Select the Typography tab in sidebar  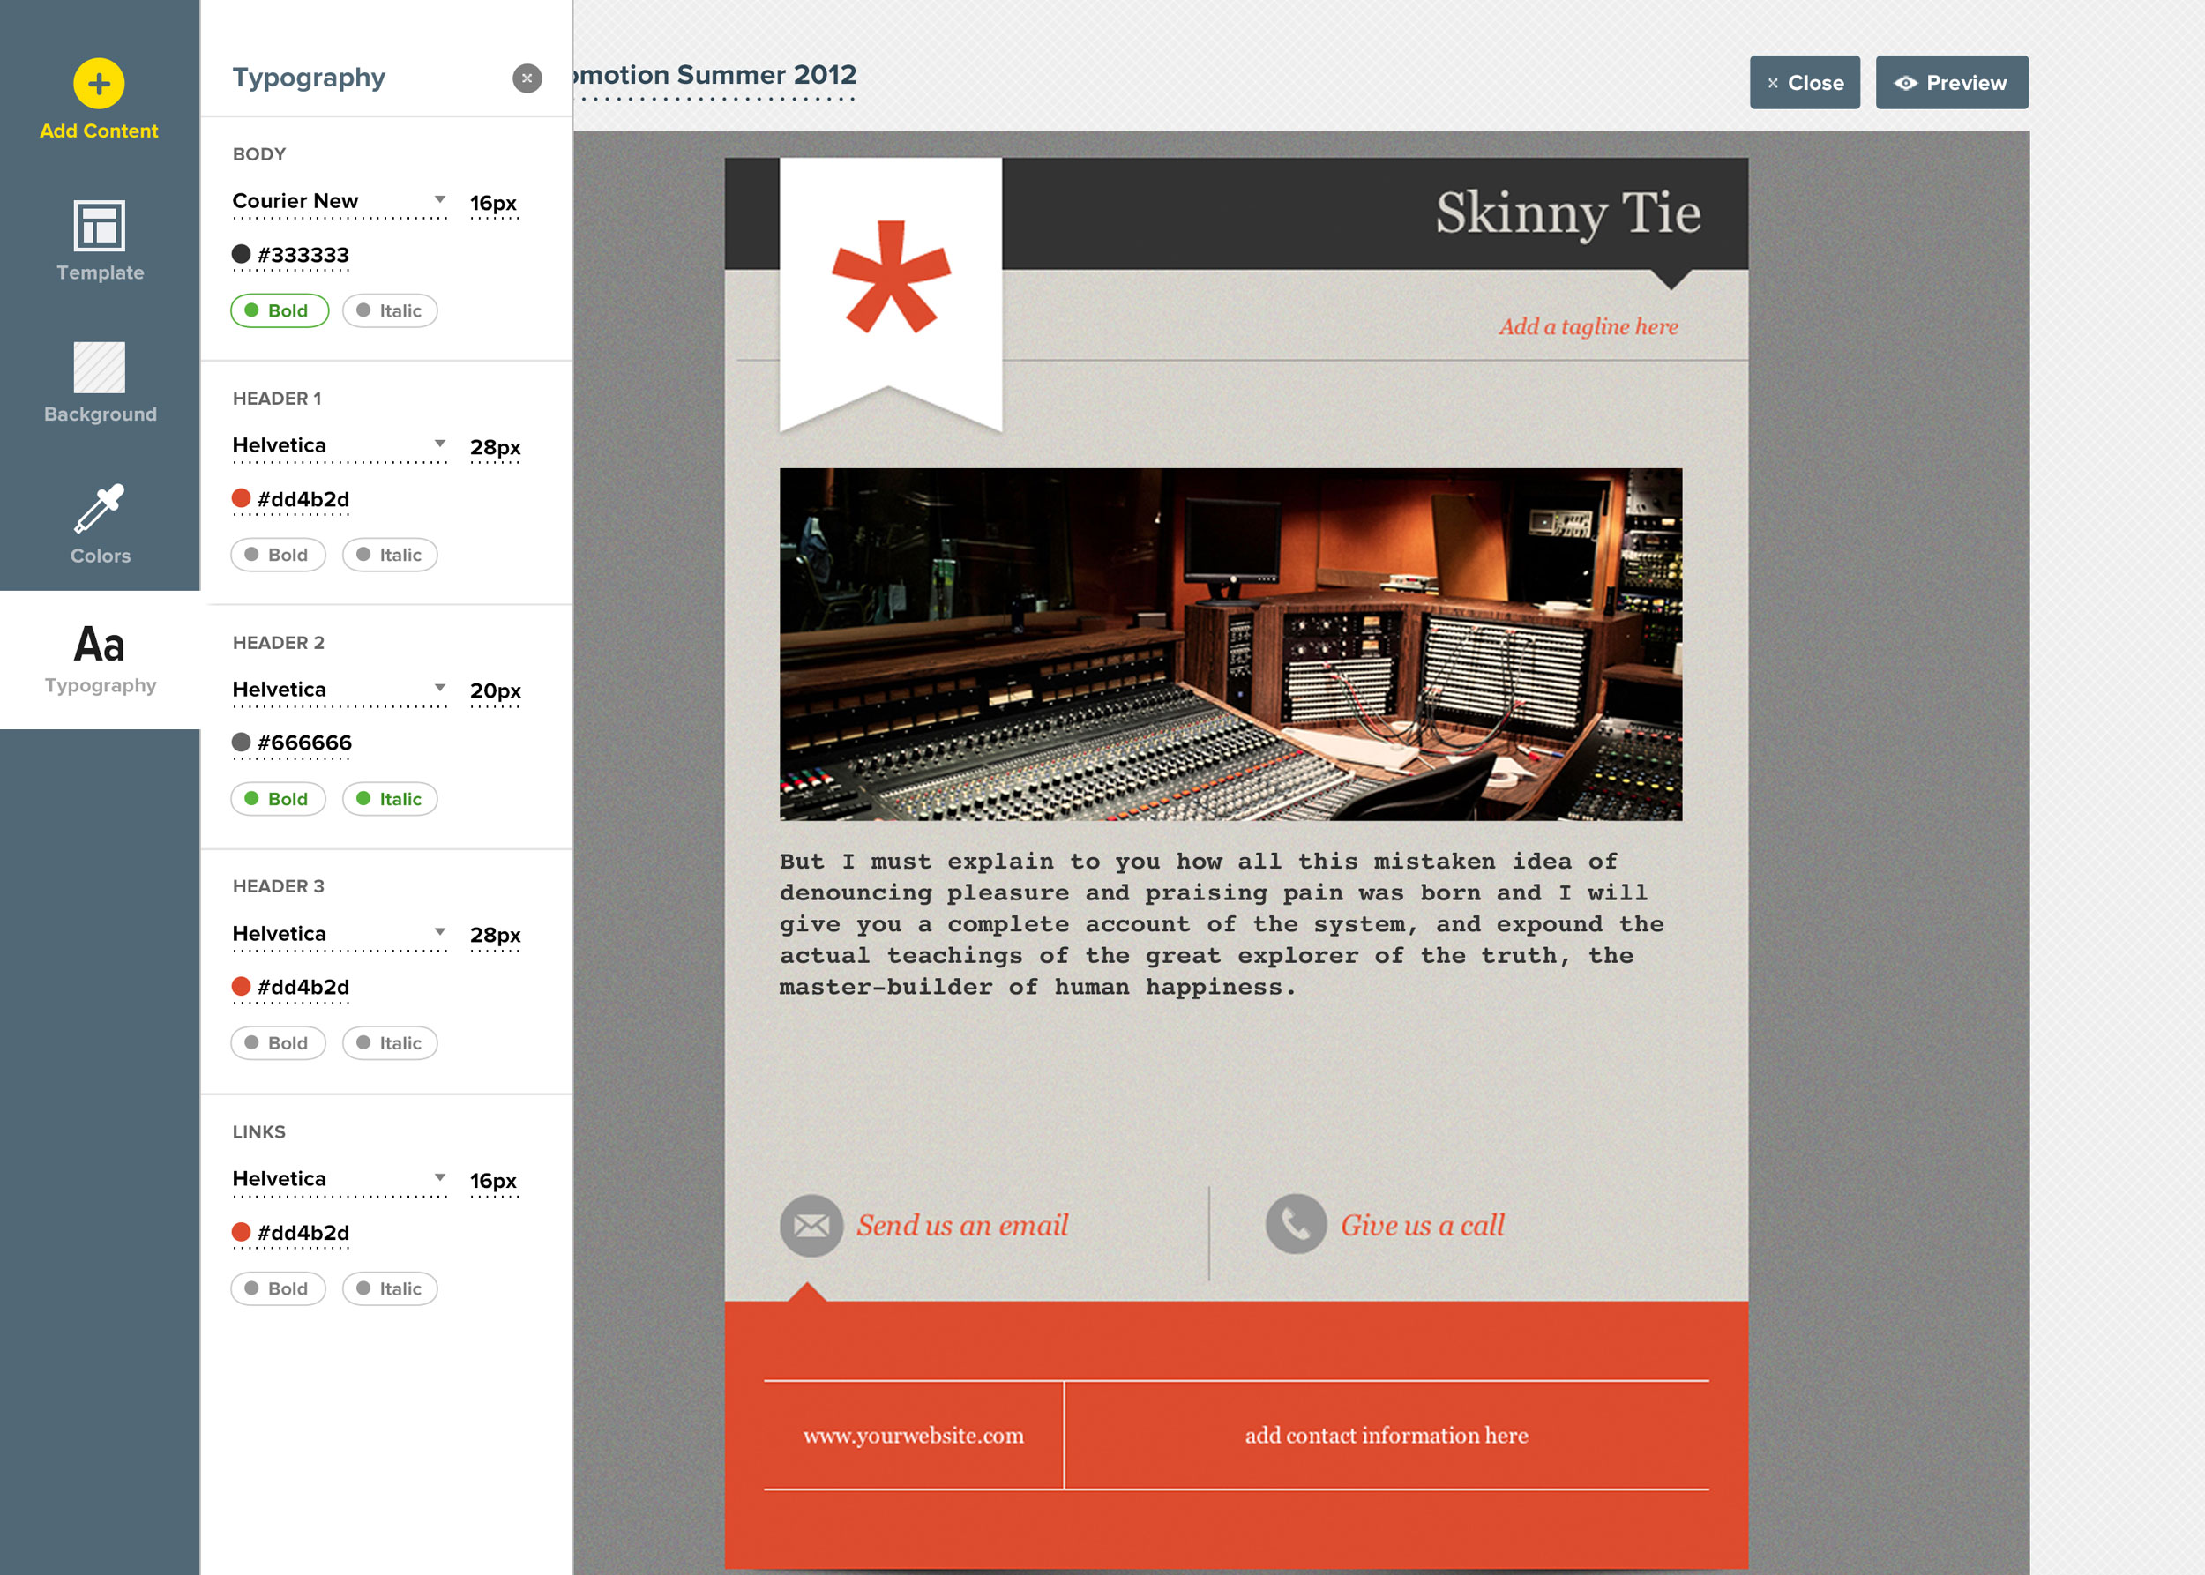[x=100, y=660]
